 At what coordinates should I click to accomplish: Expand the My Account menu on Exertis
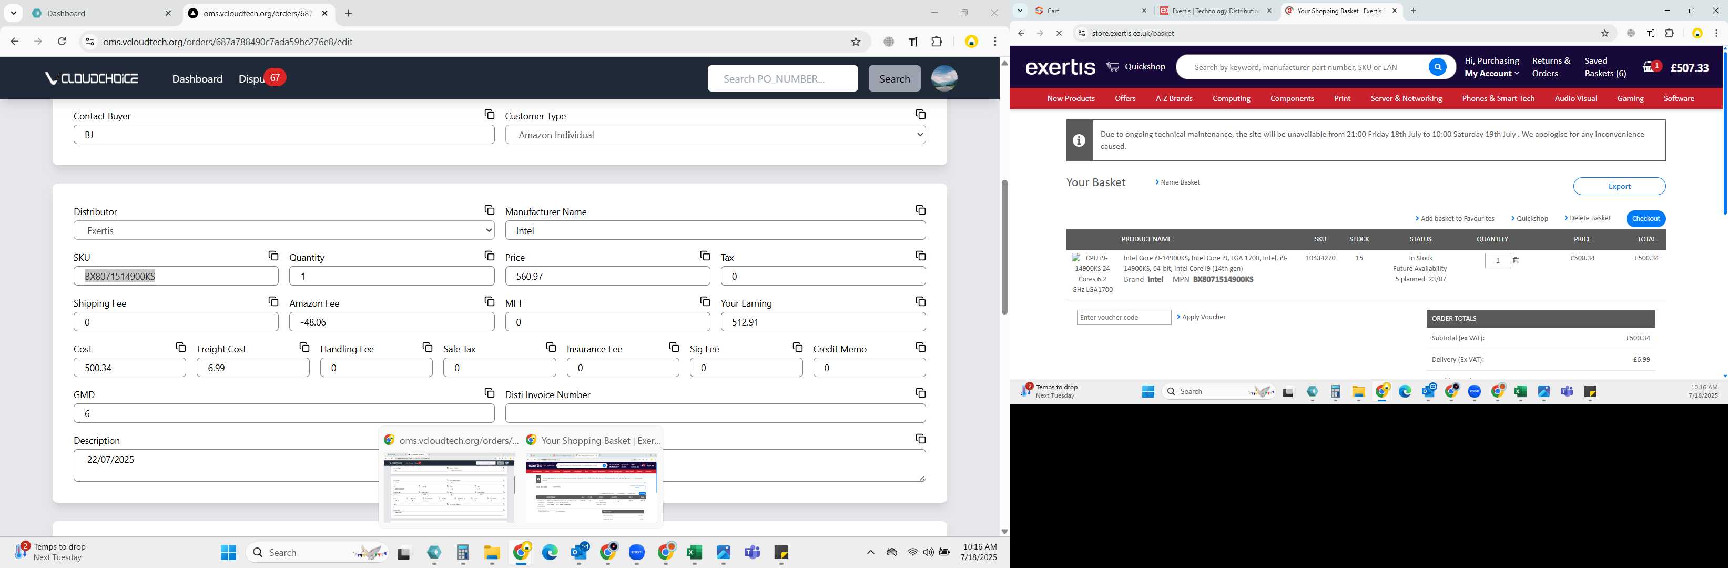[1491, 74]
